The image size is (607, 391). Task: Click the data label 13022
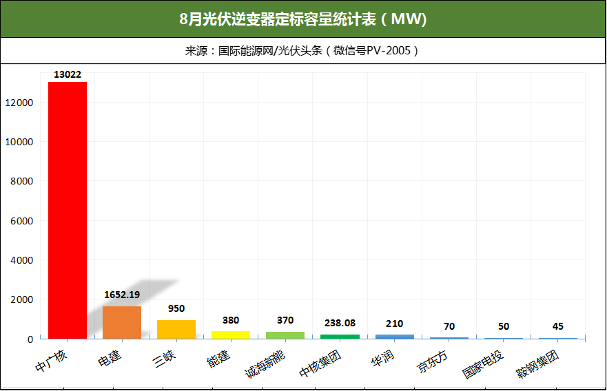point(68,74)
